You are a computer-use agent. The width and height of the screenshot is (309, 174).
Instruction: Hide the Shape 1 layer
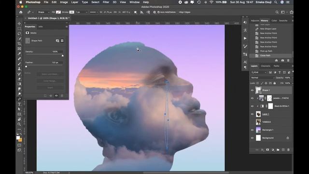click(x=252, y=90)
